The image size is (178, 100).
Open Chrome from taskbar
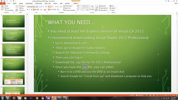click(x=37, y=98)
